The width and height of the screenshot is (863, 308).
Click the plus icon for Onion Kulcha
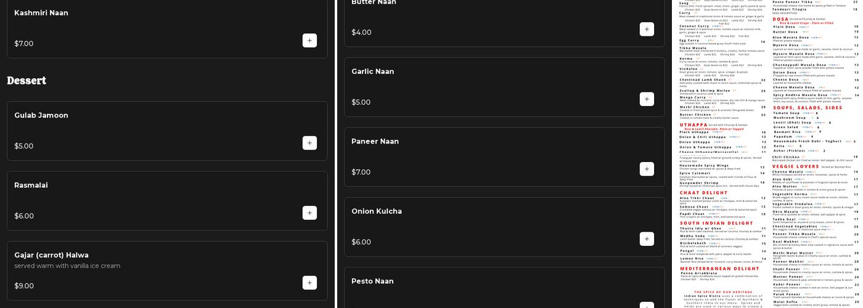647,239
